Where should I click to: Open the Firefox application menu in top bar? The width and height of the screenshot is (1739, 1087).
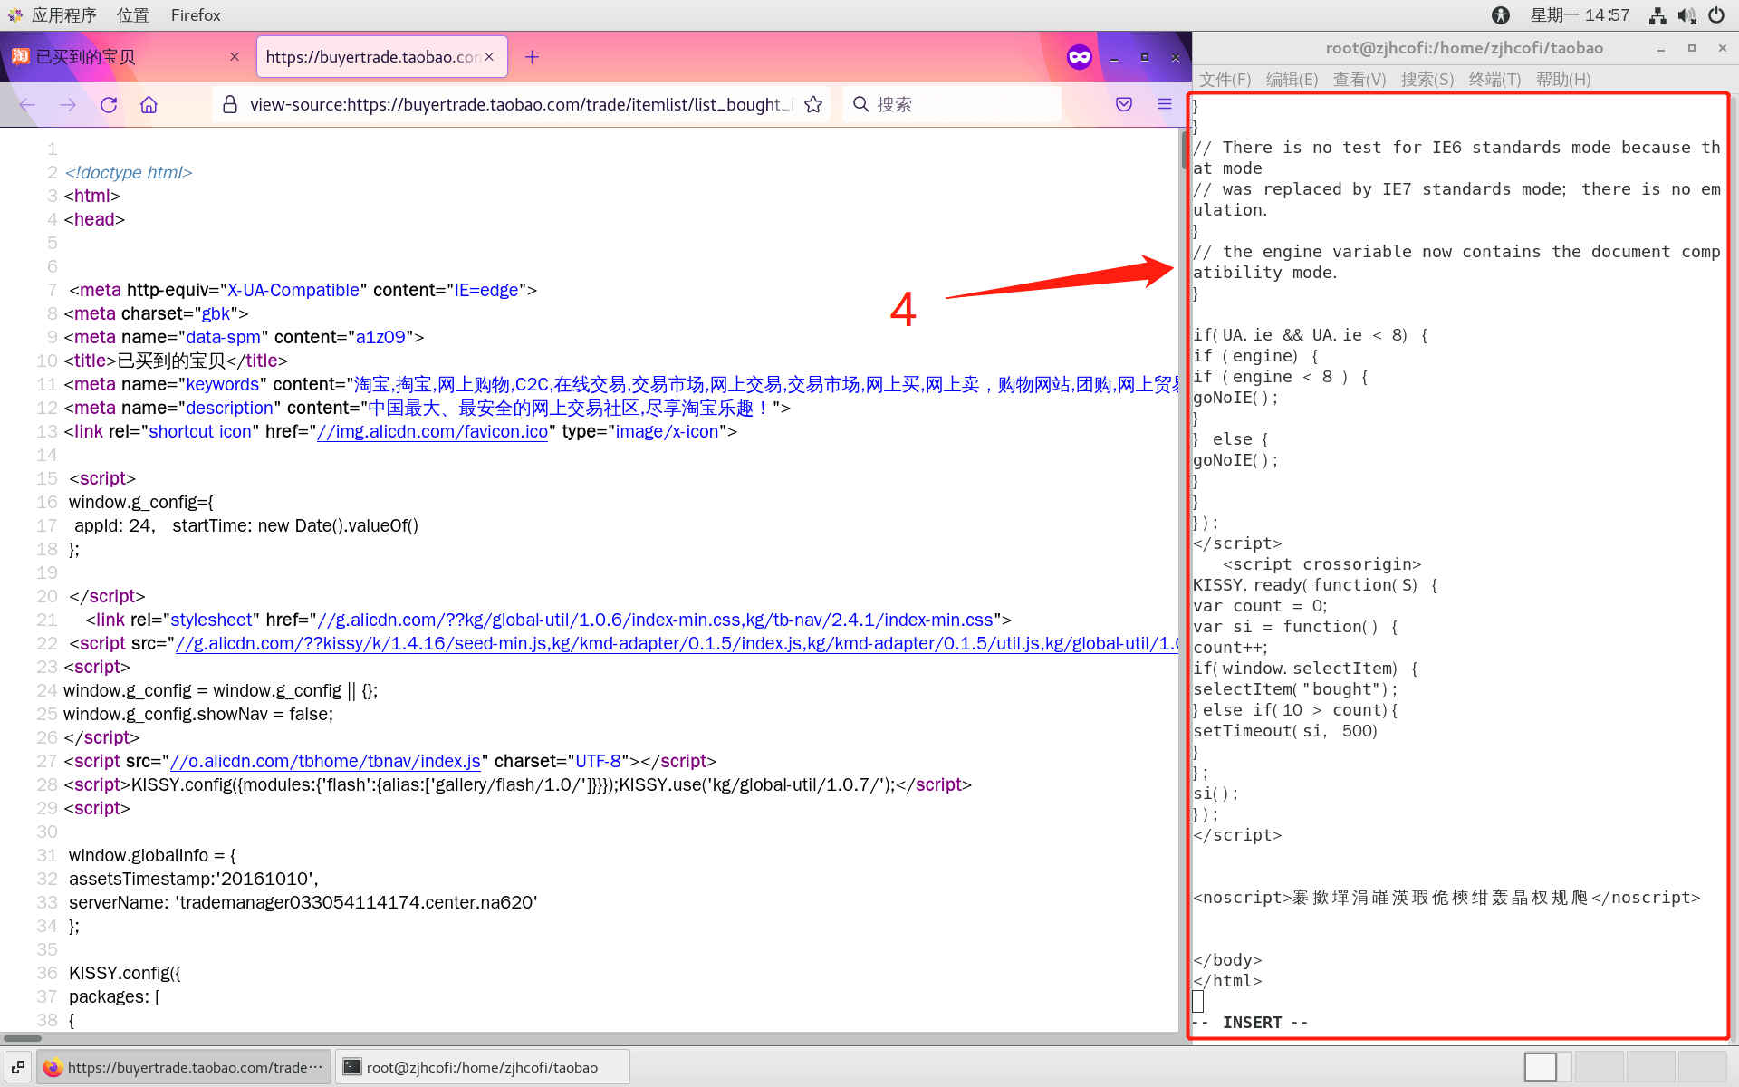click(196, 15)
